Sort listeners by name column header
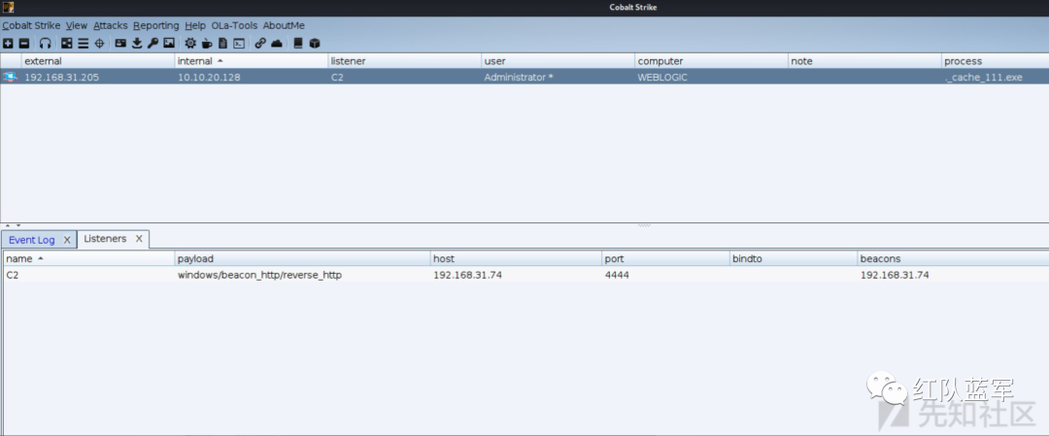 [88, 258]
